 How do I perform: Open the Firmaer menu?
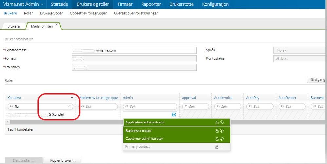[125, 4]
